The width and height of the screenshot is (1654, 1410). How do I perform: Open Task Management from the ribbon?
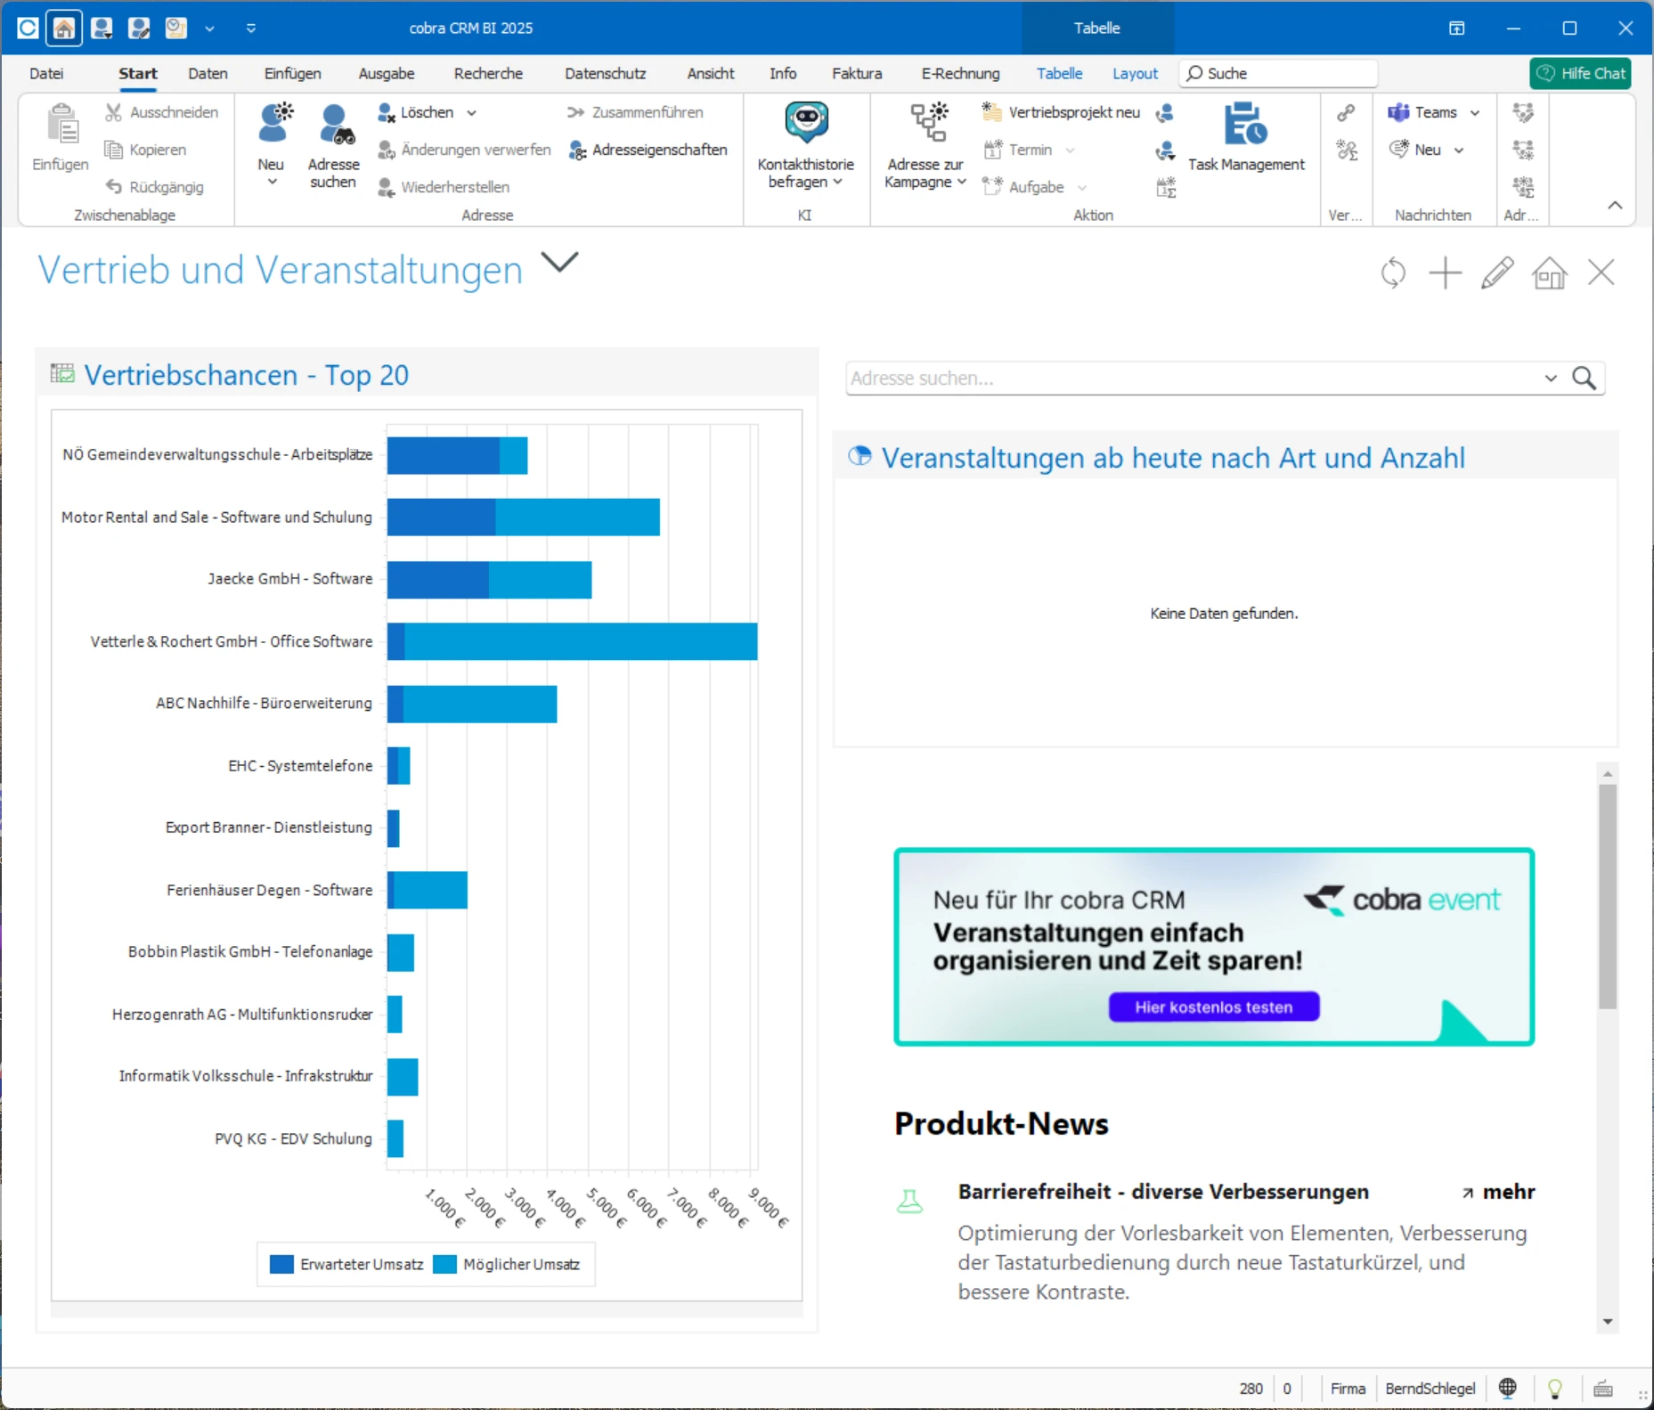1245,125
